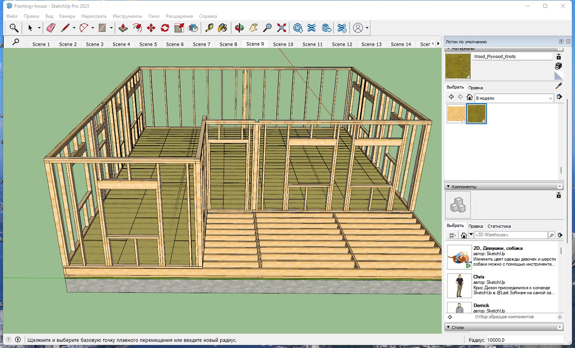Click the 3D Warehouse search field
The height and width of the screenshot is (348, 575).
click(511, 235)
